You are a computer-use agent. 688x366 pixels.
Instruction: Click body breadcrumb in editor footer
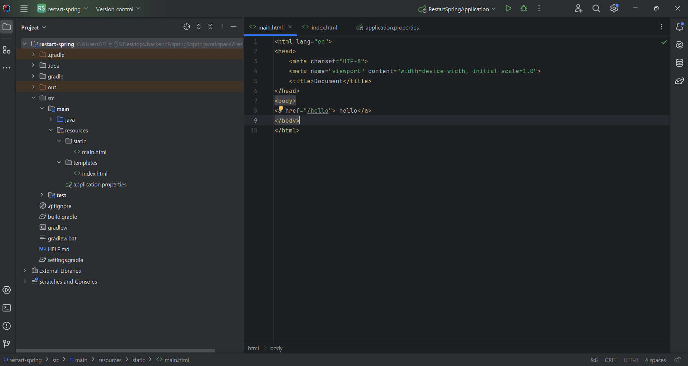pyautogui.click(x=276, y=348)
